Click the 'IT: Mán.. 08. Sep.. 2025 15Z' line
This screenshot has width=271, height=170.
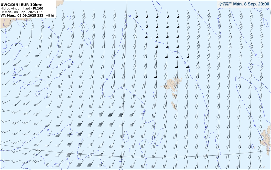pyautogui.click(x=21, y=12)
